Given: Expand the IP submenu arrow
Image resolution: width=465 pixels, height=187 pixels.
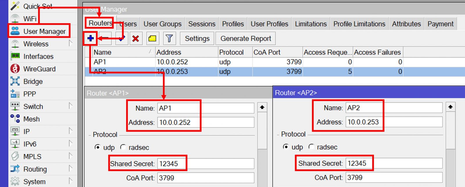Looking at the screenshot, I should point(70,131).
